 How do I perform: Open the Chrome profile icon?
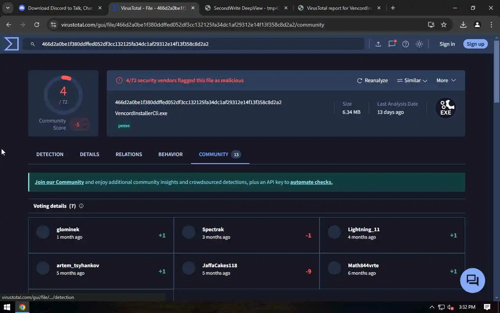[477, 25]
